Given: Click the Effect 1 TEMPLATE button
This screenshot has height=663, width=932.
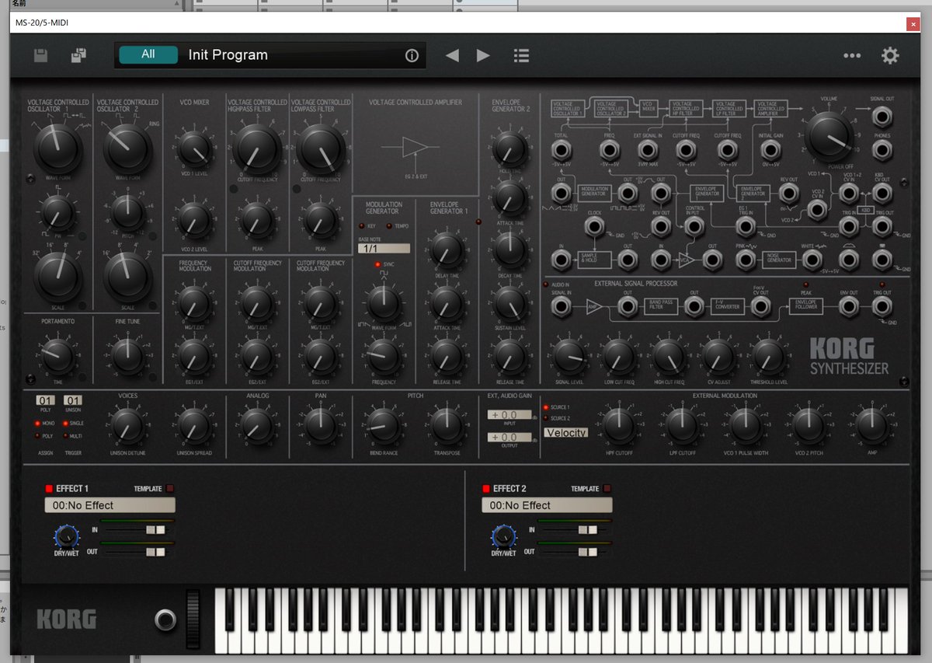Looking at the screenshot, I should [170, 489].
